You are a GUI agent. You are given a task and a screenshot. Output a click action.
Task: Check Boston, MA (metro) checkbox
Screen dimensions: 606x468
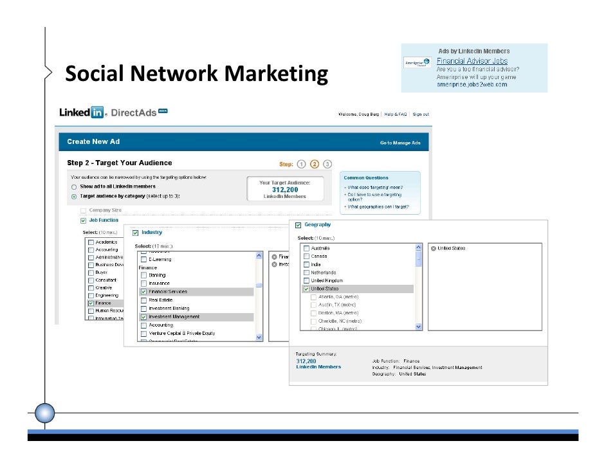pos(313,313)
